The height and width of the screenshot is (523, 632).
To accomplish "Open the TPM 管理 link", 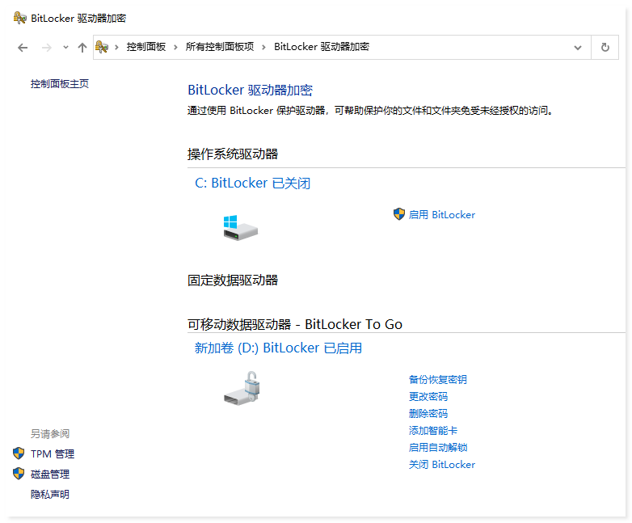I will (x=53, y=454).
